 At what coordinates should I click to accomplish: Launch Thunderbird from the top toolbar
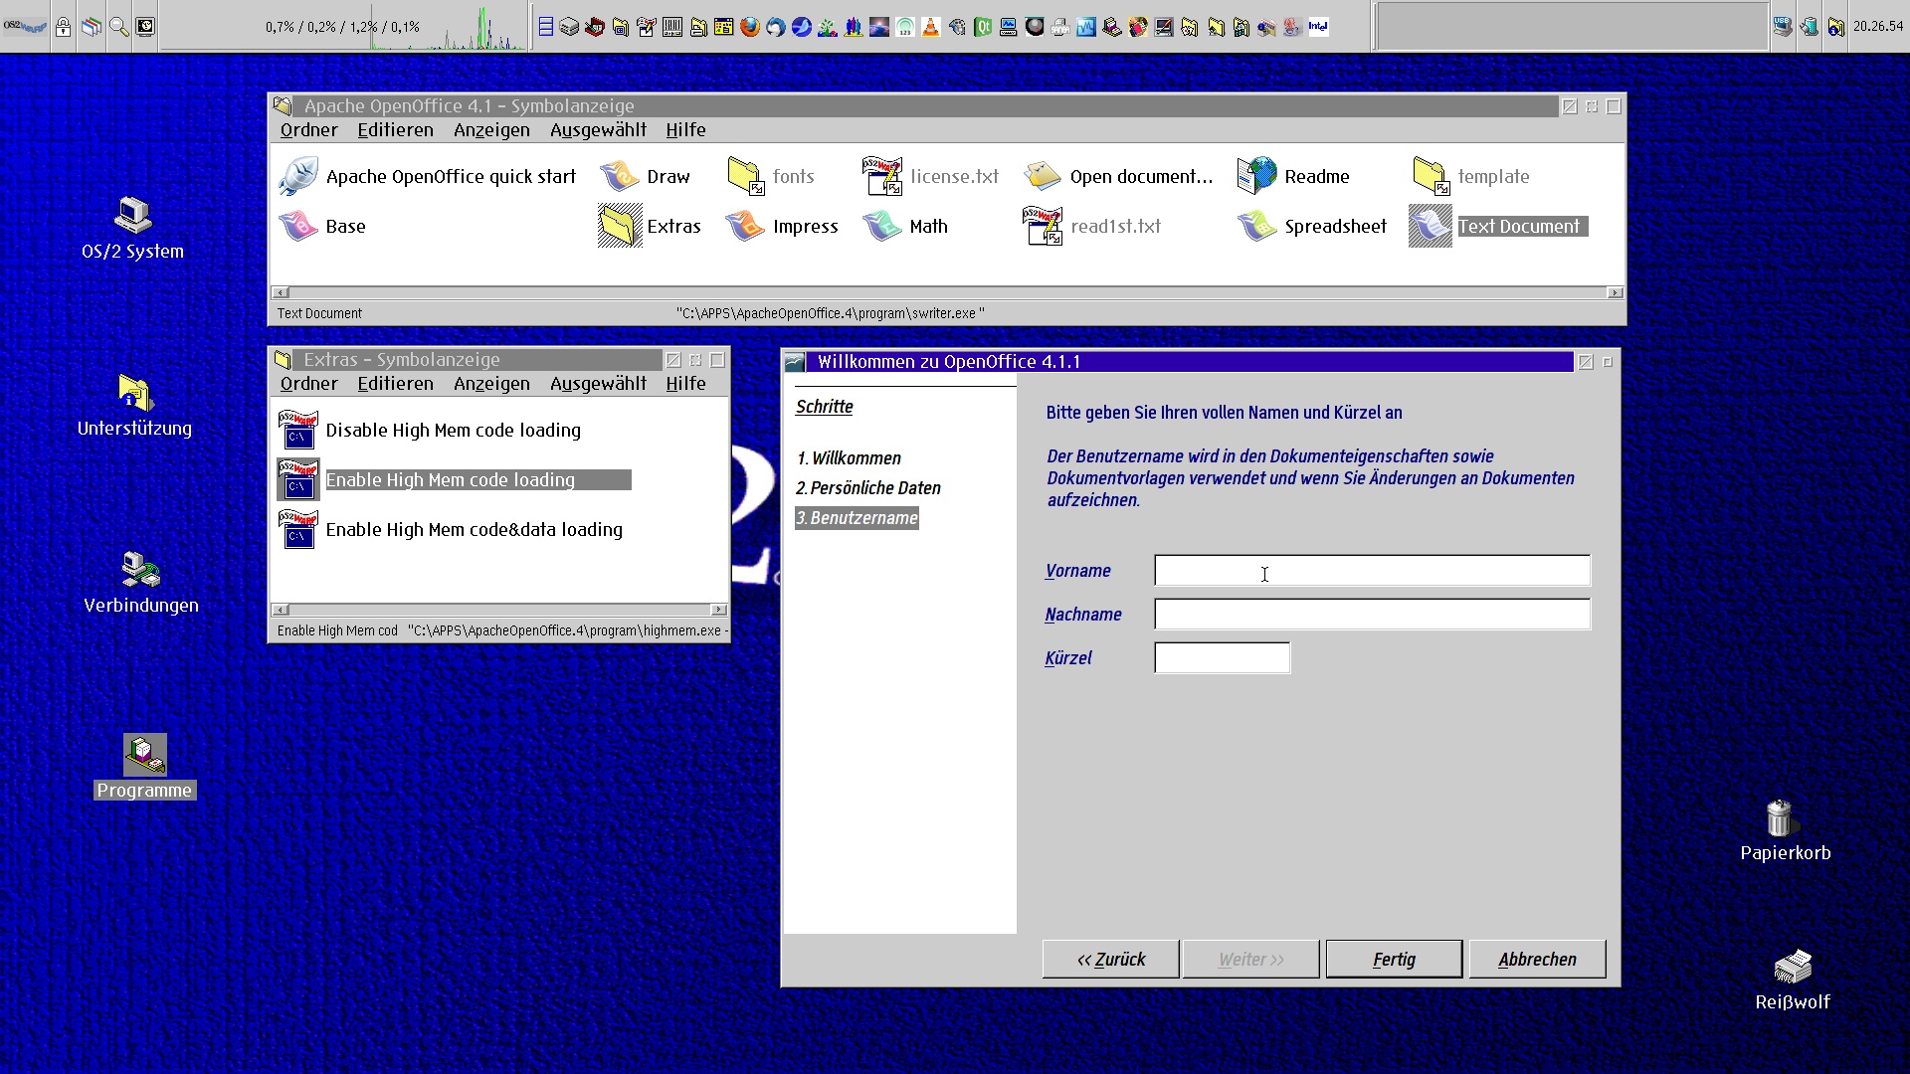tap(776, 27)
